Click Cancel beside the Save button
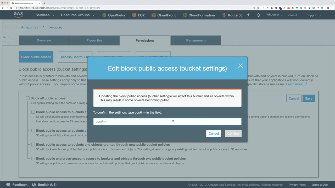This screenshot has height=188, width=335. (x=294, y=98)
